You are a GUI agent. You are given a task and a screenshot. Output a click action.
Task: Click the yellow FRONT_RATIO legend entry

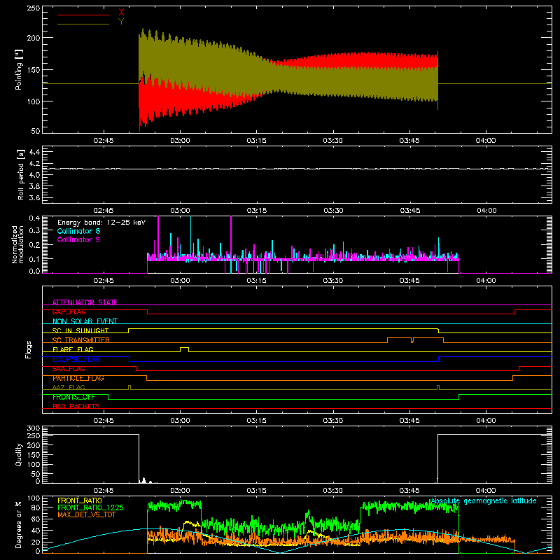pyautogui.click(x=80, y=500)
